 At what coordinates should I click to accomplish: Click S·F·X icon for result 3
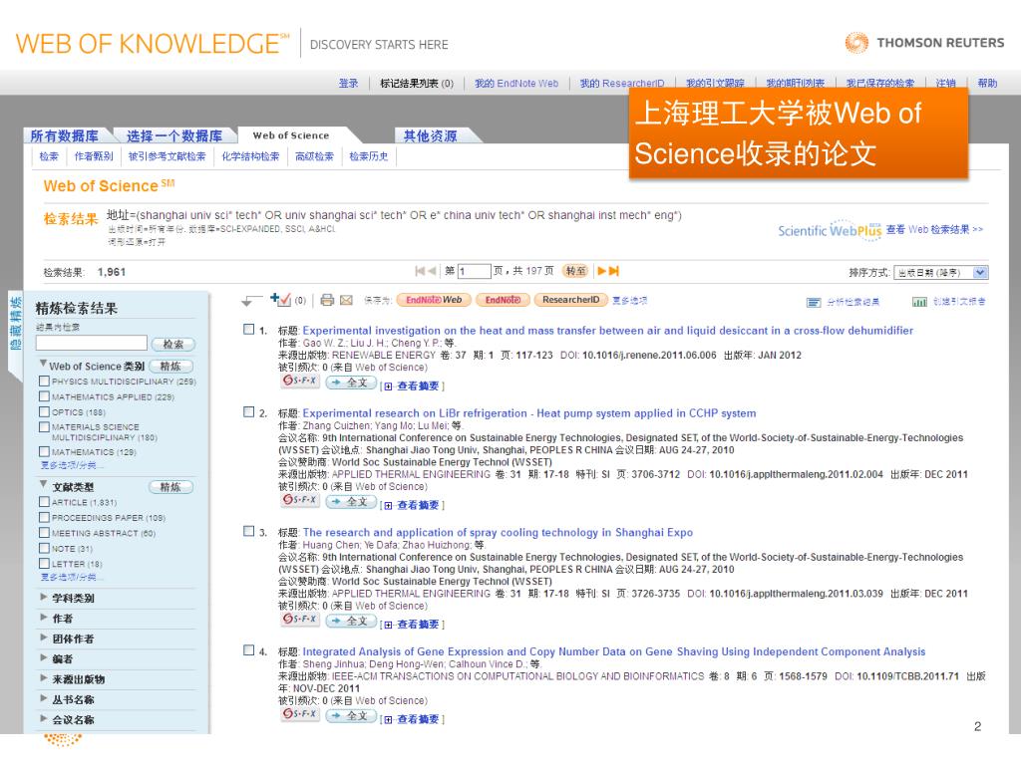pos(299,620)
